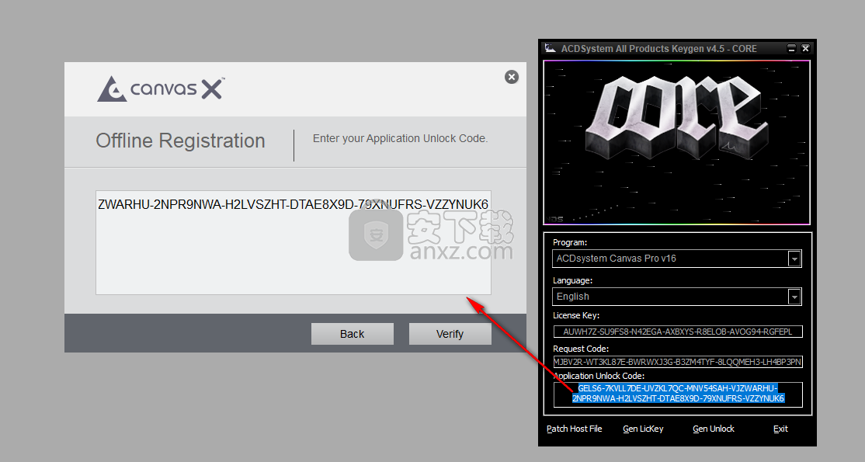This screenshot has width=865, height=462.
Task: Click the CORE logo banner image
Action: tap(676, 142)
